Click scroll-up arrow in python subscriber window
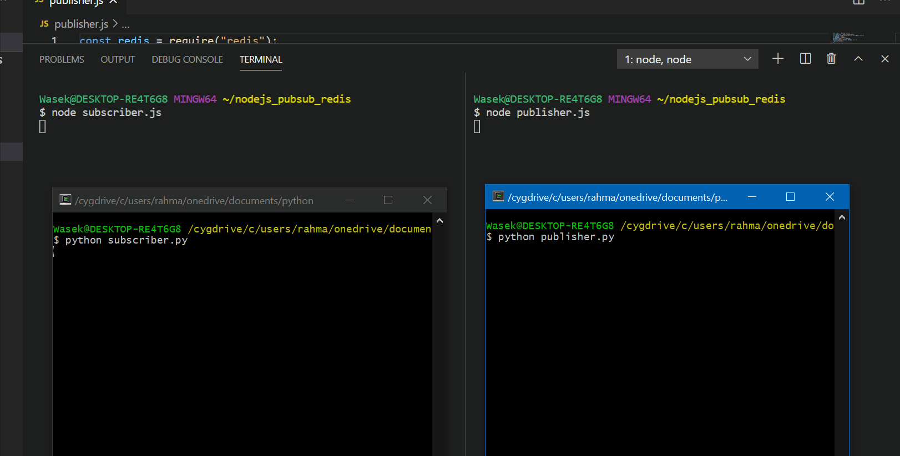This screenshot has height=456, width=900. tap(439, 221)
